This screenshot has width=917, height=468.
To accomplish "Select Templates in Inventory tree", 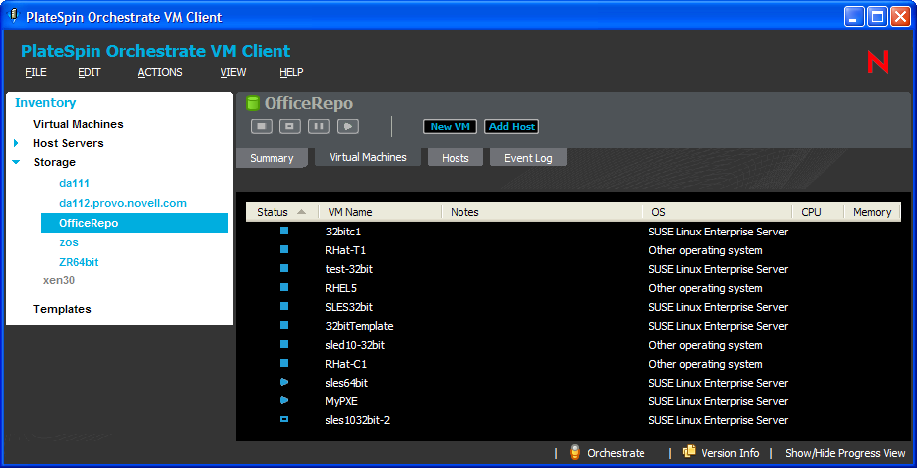I will [x=62, y=309].
